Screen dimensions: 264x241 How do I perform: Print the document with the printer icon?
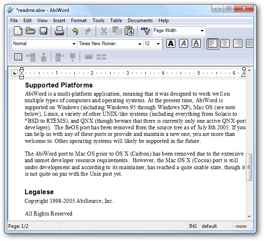[60, 31]
